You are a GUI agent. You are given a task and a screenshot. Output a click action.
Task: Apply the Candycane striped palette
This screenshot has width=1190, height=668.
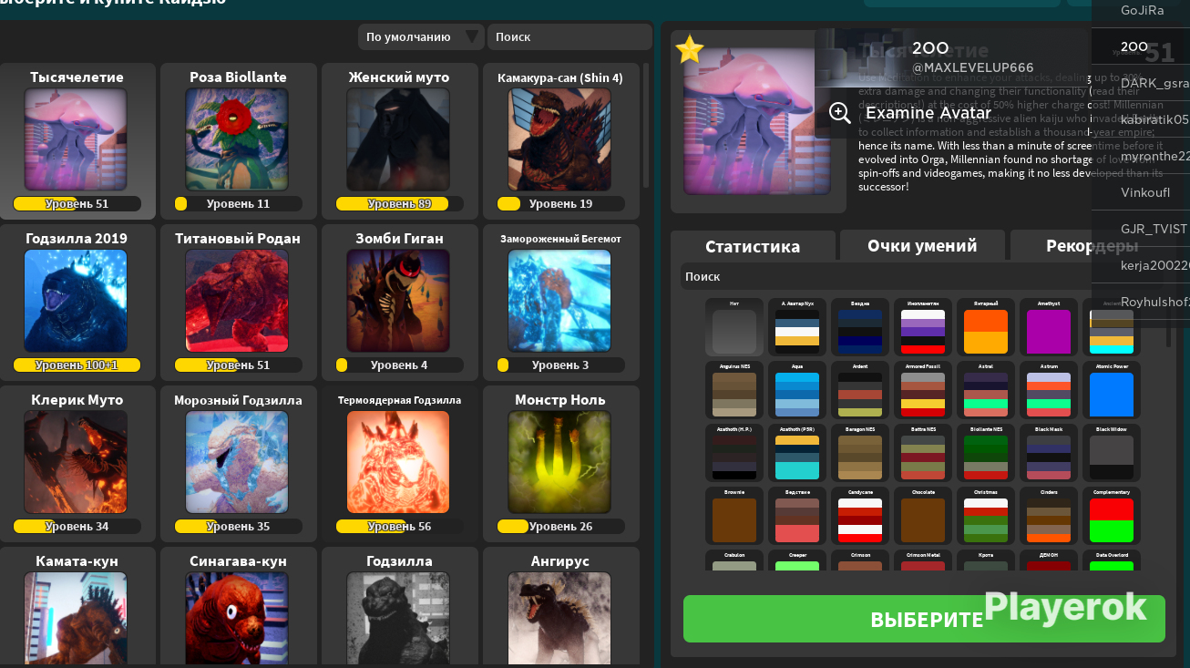coord(860,516)
